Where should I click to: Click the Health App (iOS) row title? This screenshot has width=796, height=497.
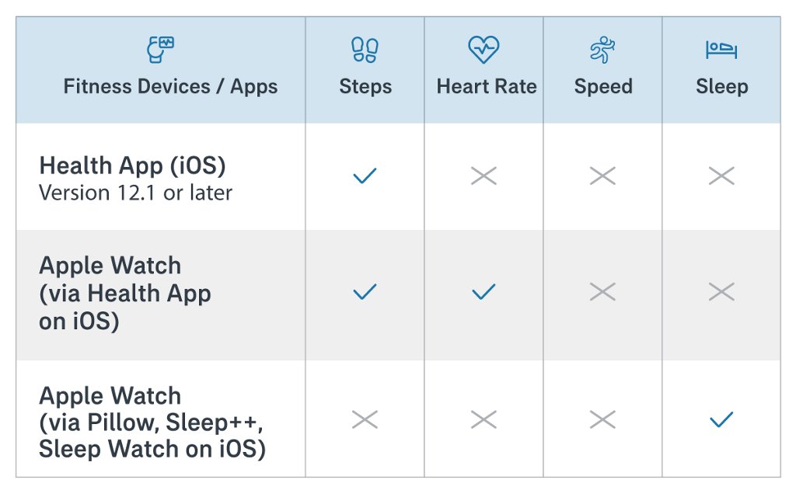pyautogui.click(x=132, y=165)
